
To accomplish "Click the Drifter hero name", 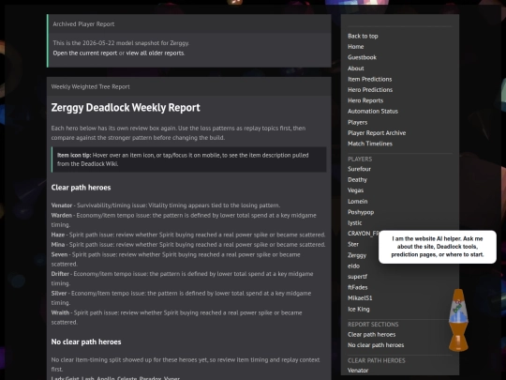I will 60,274.
